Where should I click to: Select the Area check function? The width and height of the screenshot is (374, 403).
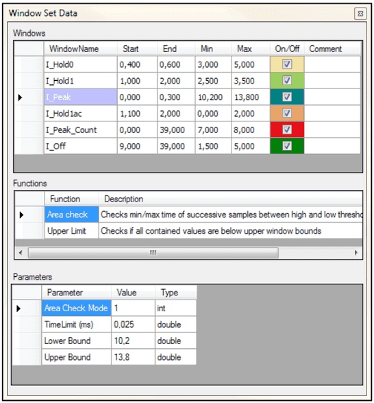click(71, 214)
